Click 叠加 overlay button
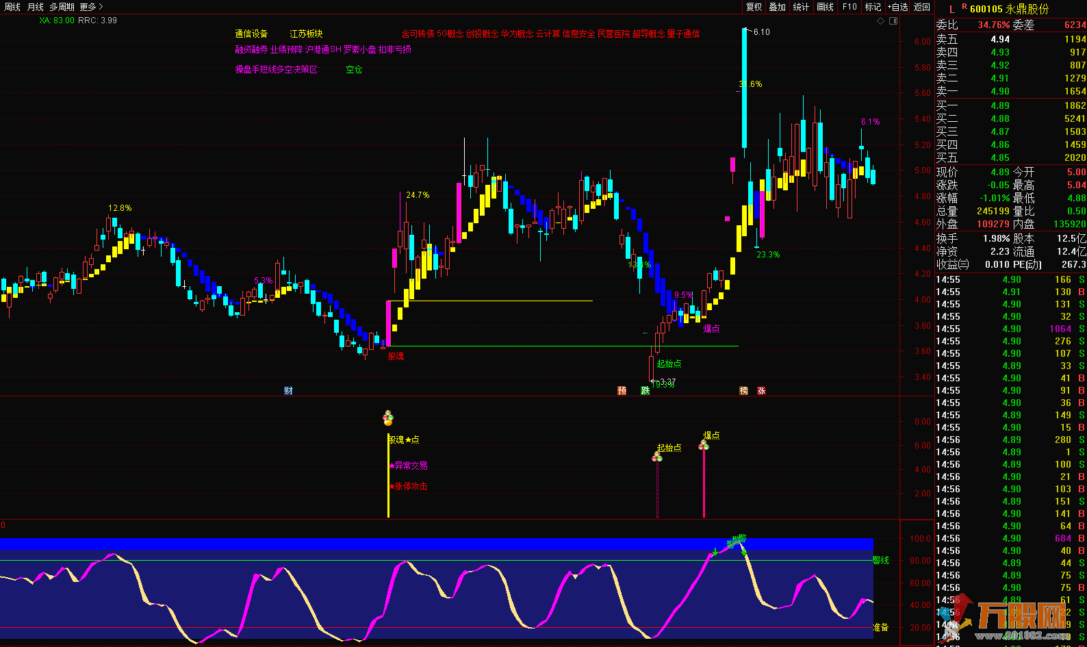The height and width of the screenshot is (647, 1087). (778, 7)
